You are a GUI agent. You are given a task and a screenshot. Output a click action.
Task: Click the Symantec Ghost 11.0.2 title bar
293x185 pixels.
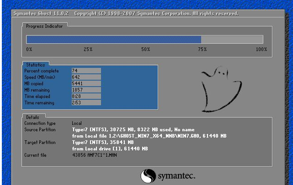pos(148,14)
